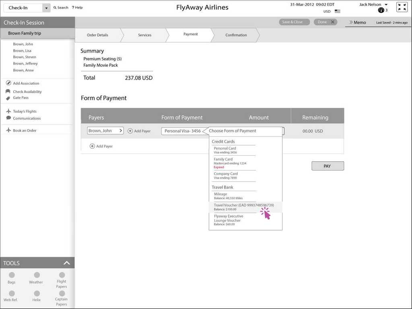The image size is (412, 309).
Task: Expand the Jack Nelson user menu
Action: 386,5
